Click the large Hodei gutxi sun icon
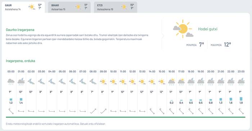This screenshot has height=131, width=252. pos(183,29)
